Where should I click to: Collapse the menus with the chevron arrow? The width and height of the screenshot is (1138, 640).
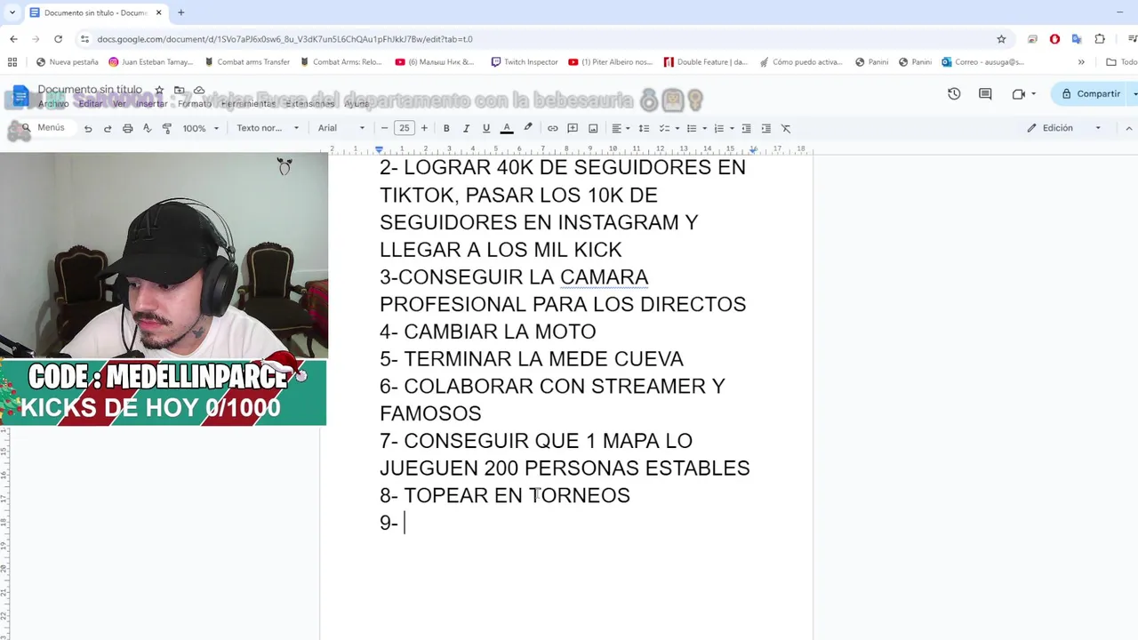pos(1129,128)
